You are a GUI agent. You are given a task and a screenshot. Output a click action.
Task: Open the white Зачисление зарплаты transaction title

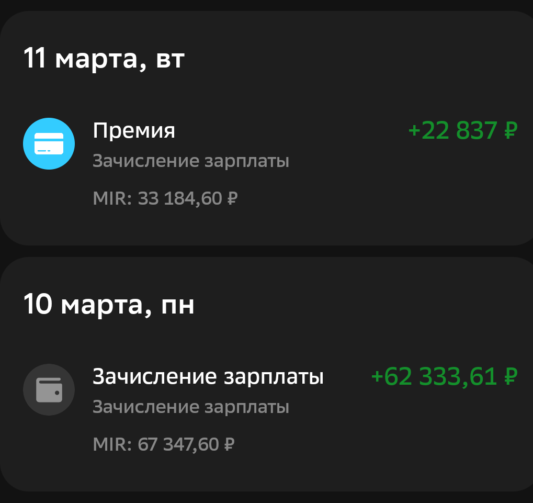tap(208, 376)
